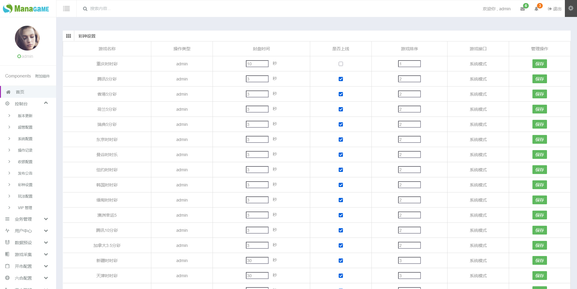577x289 pixels.
Task: Open the notifications bell icon
Action: click(x=536, y=9)
